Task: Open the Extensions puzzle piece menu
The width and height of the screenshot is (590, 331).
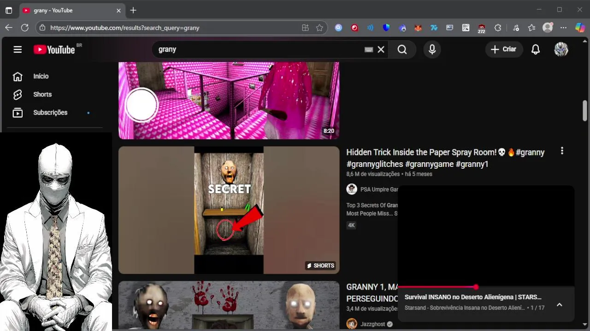Action: 498,28
